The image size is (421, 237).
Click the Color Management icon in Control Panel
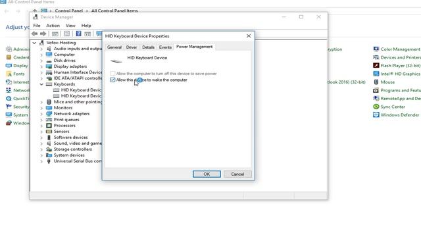click(376, 49)
